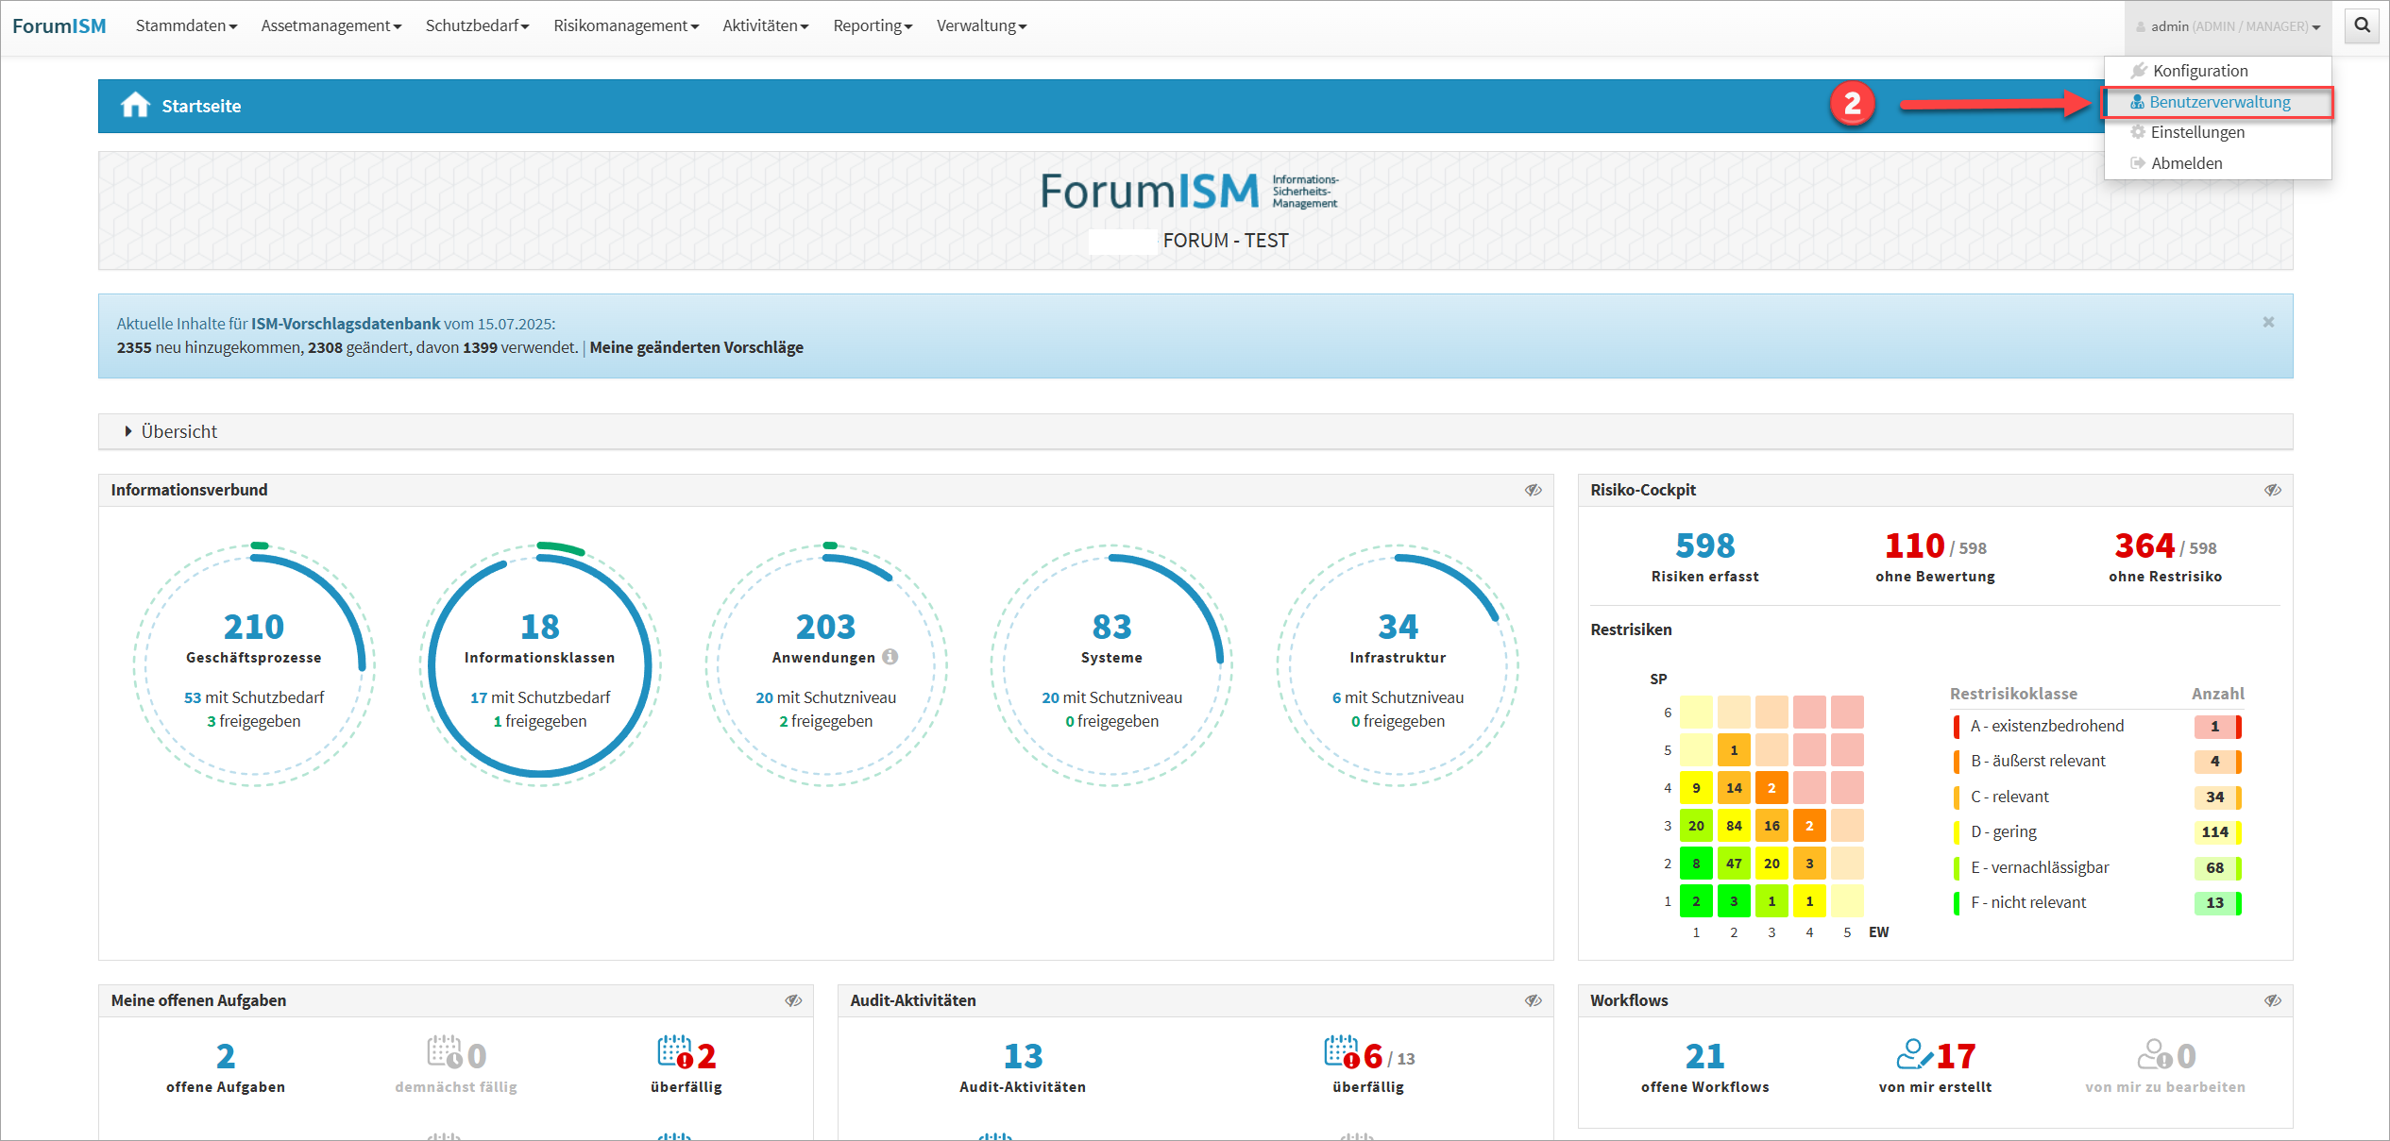This screenshot has height=1141, width=2390.
Task: Open the Risikomanagement dropdown menu
Action: point(625,25)
